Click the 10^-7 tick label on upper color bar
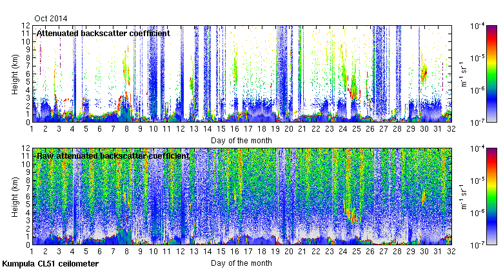 point(477,123)
